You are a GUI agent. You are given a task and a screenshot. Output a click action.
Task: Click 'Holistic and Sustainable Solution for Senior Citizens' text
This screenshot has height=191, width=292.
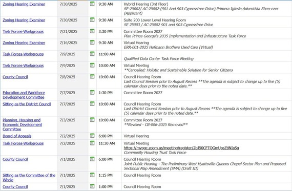click(x=190, y=70)
